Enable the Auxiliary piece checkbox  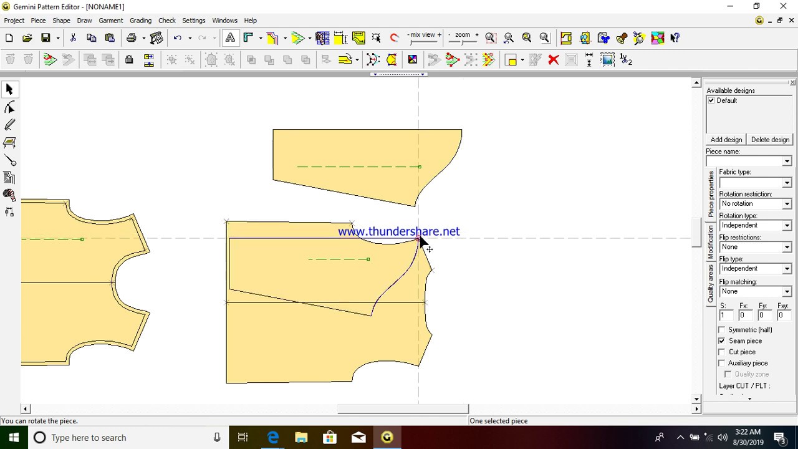[x=722, y=363]
